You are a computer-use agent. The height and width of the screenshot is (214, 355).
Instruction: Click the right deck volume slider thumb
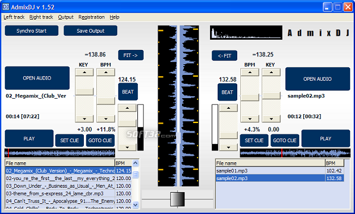coord(228,136)
